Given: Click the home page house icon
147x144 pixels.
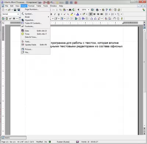Looking at the screenshot, I should point(119,10).
